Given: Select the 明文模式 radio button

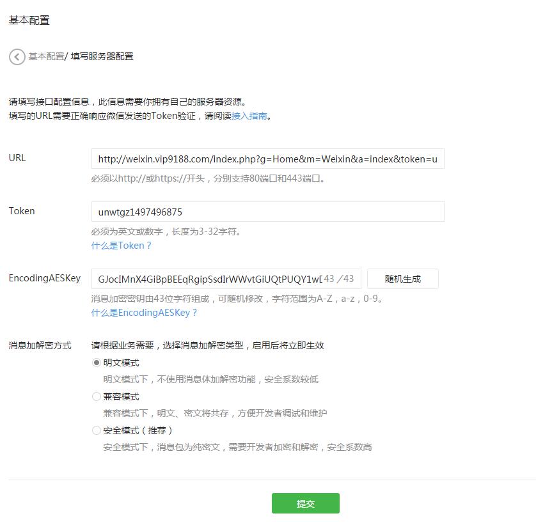Looking at the screenshot, I should click(97, 363).
